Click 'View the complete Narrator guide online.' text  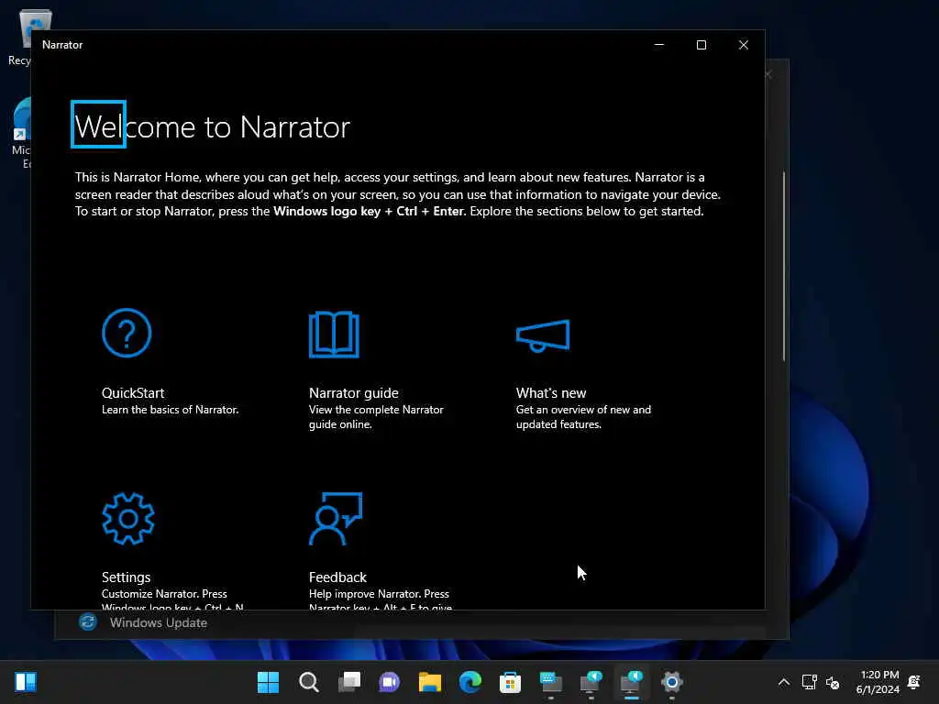376,417
